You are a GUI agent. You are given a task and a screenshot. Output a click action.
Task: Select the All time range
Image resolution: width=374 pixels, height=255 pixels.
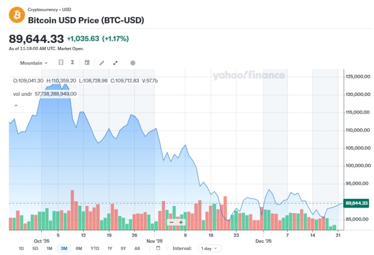[137, 248]
